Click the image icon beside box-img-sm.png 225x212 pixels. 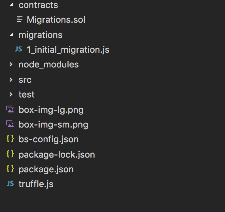tap(10, 124)
